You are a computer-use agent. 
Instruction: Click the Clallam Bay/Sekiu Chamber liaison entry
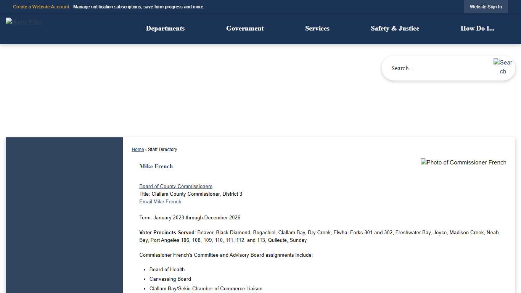(x=206, y=288)
